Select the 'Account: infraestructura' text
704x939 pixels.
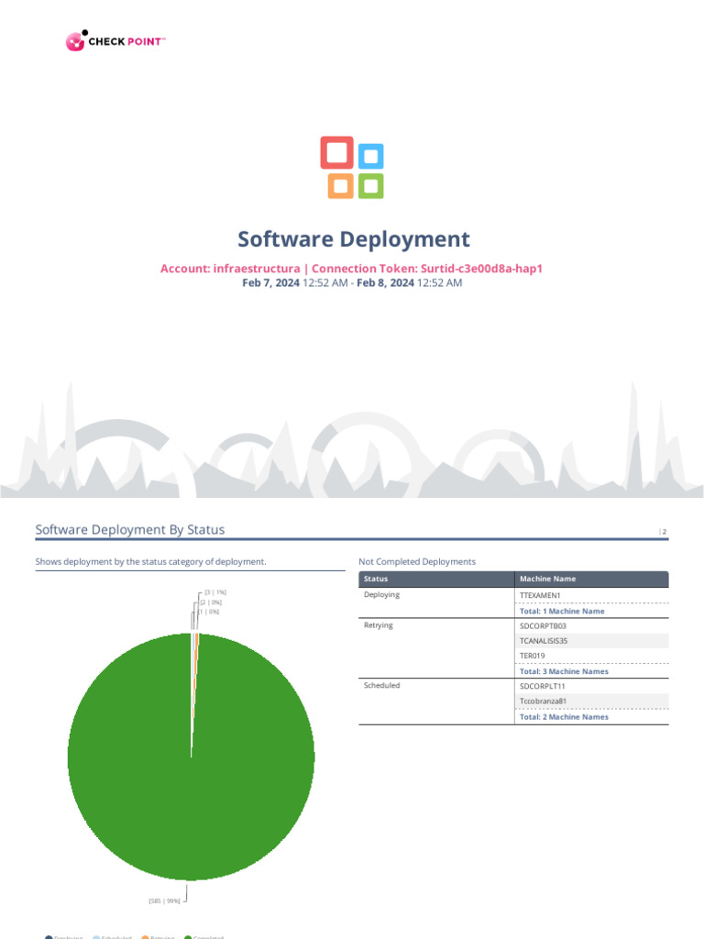pyautogui.click(x=230, y=269)
